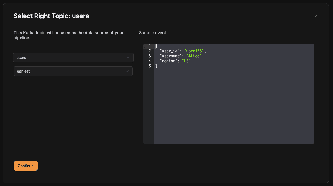The image size is (333, 186).
Task: Click the Sample event label
Action: [x=152, y=33]
